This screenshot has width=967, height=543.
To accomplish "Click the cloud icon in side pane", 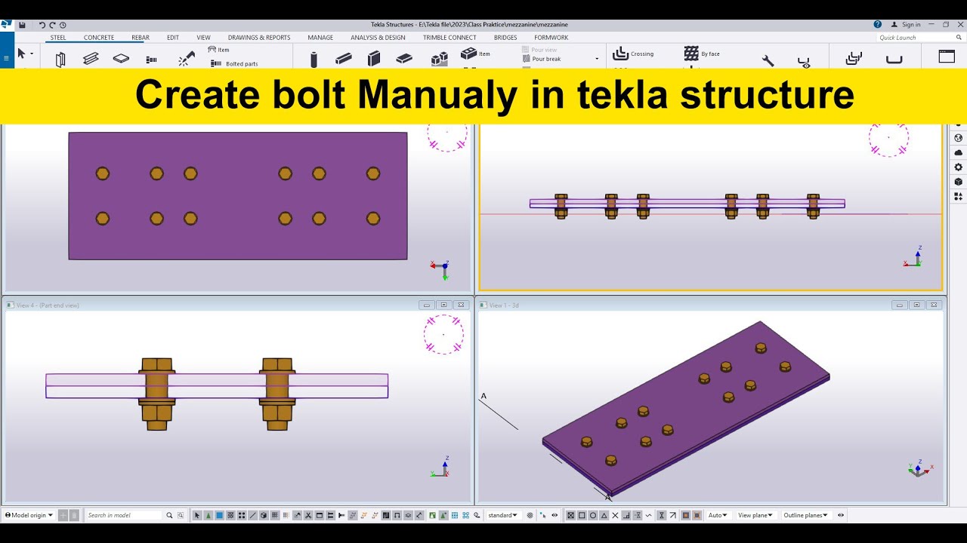I will tap(959, 152).
